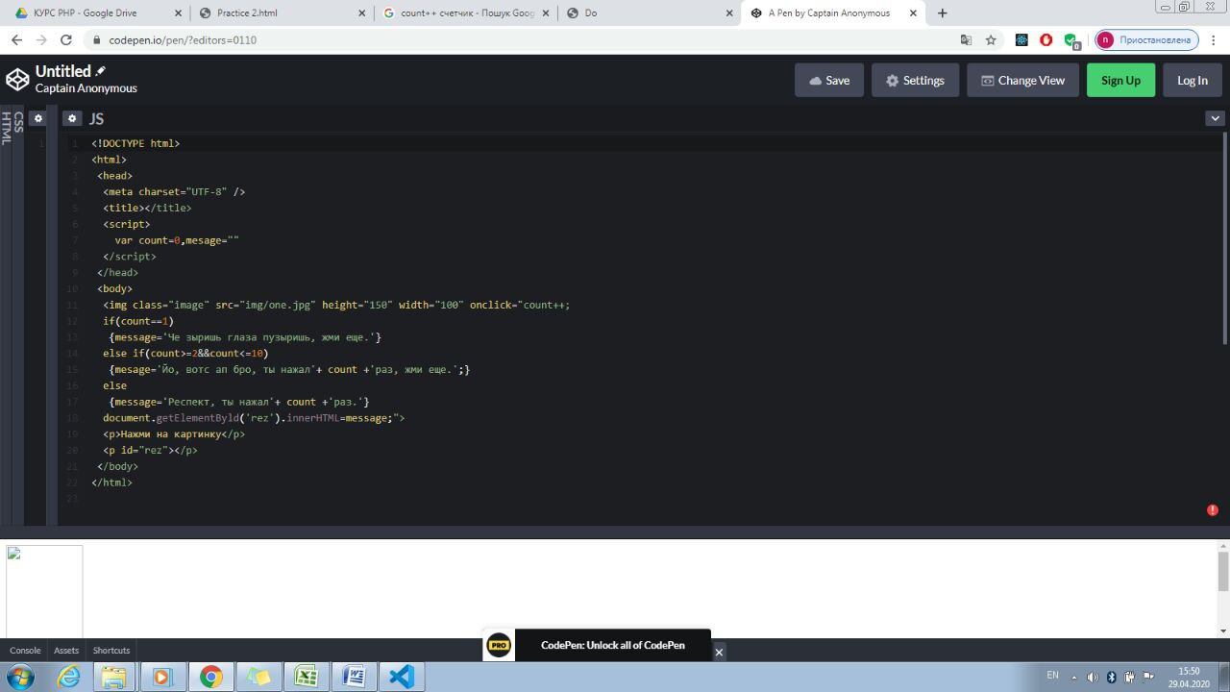Screen dimensions: 1230x692
Task: Click the PRO badge in the banner
Action: (x=499, y=645)
